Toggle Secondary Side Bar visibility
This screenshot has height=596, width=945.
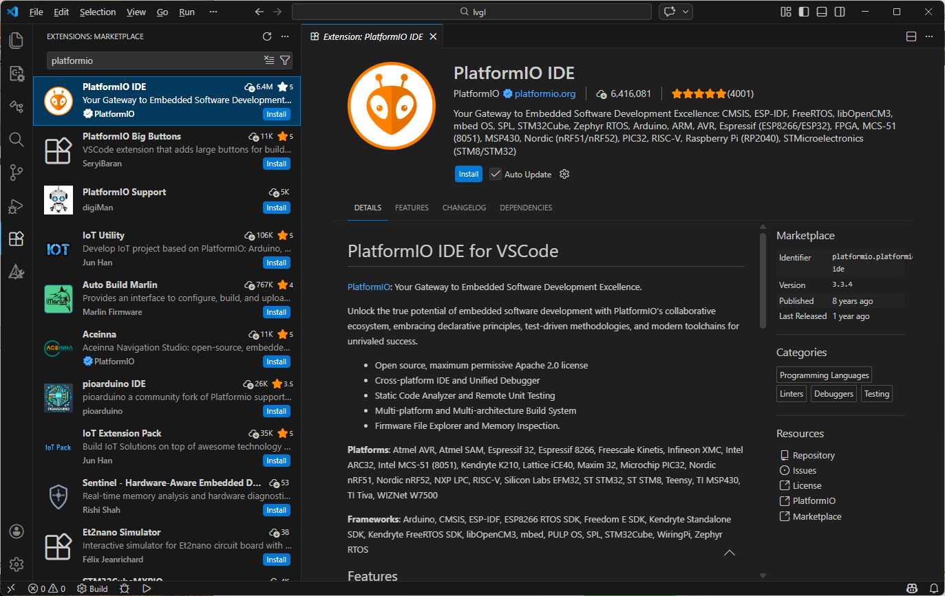[840, 12]
